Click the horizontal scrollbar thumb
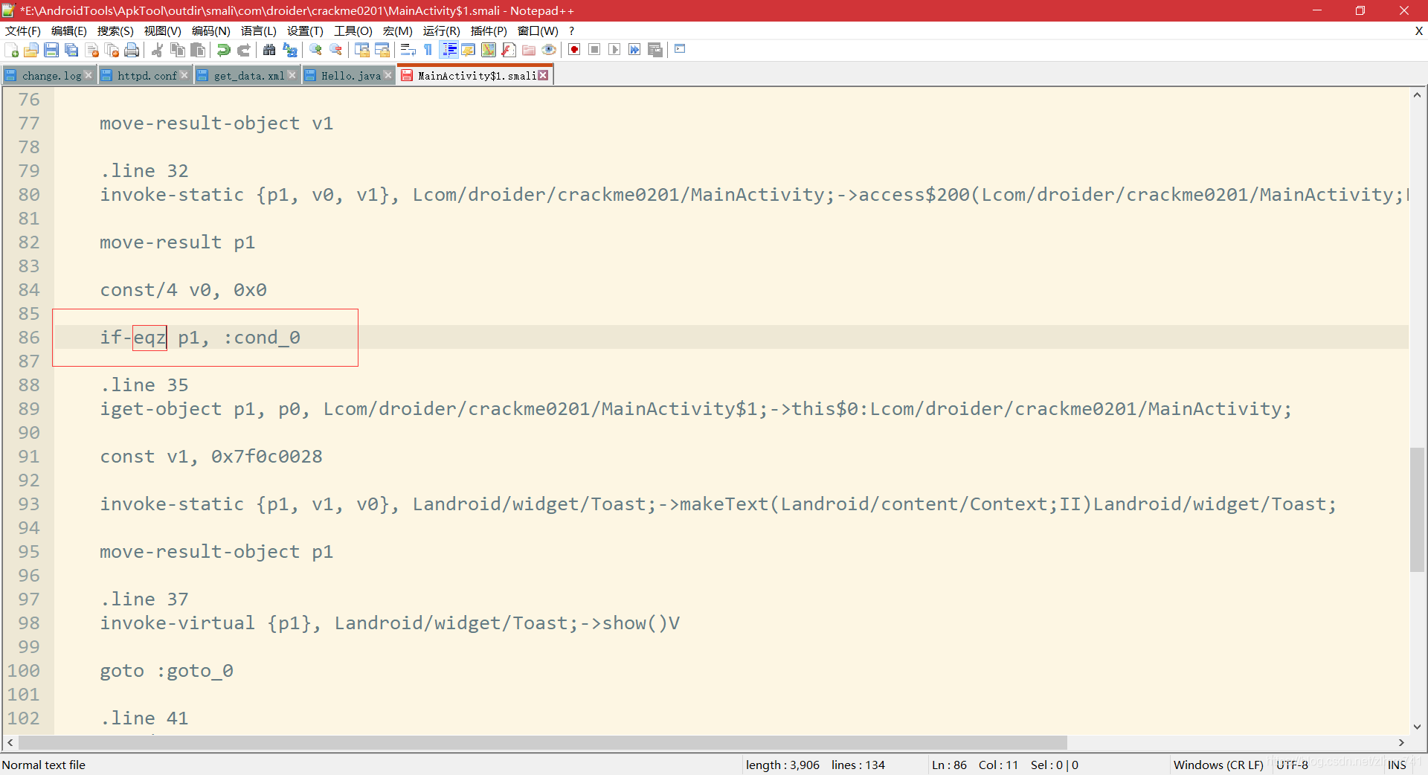This screenshot has height=775, width=1428. [542, 742]
